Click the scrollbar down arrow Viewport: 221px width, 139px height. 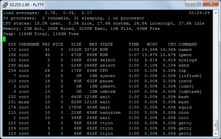coord(216,133)
